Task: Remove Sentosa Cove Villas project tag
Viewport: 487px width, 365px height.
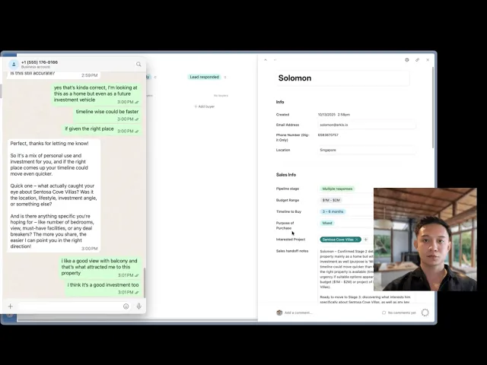Action: pyautogui.click(x=357, y=240)
